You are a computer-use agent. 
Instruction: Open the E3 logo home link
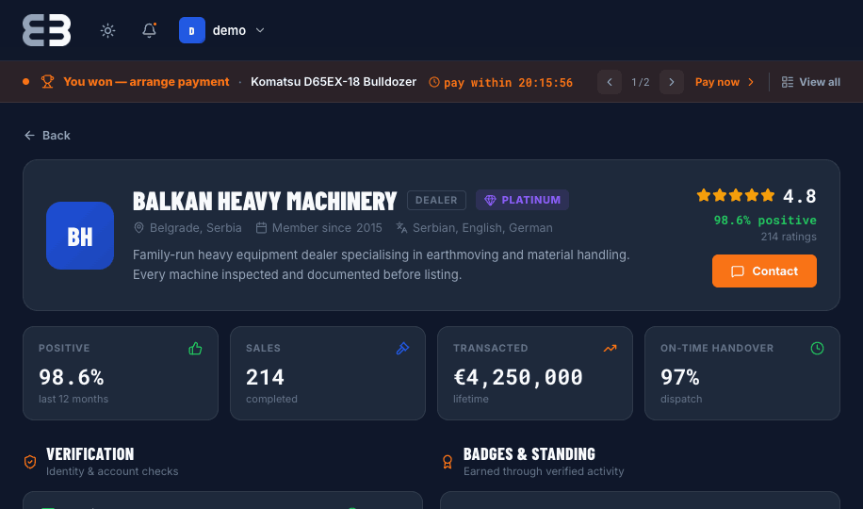[x=47, y=30]
